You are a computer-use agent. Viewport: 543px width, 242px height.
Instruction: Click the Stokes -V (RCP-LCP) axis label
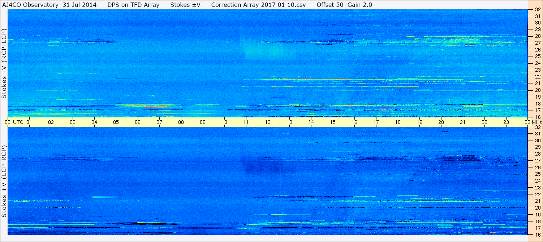point(4,64)
